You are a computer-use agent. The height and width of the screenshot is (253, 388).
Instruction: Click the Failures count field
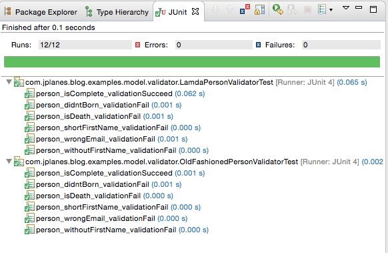click(341, 45)
